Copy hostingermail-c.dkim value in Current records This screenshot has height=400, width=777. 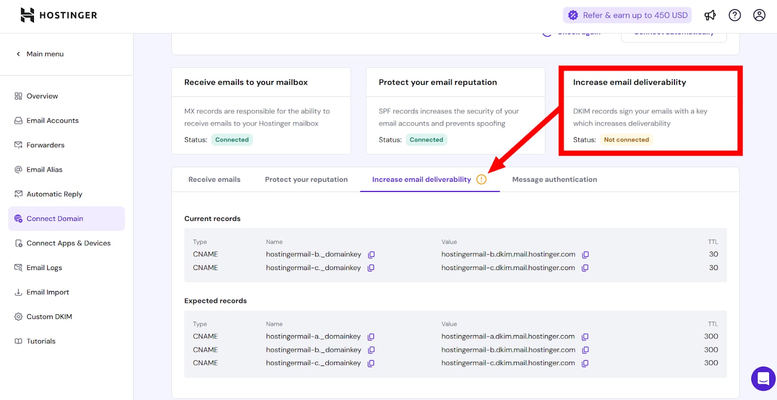pyautogui.click(x=585, y=268)
